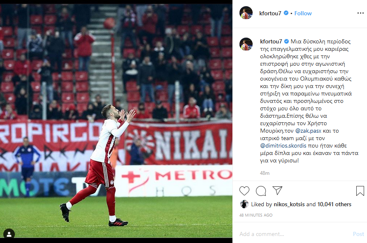Screen dimensions: 367x243
Task: Click the caption's kfortou7 avatar
Action: [246, 44]
